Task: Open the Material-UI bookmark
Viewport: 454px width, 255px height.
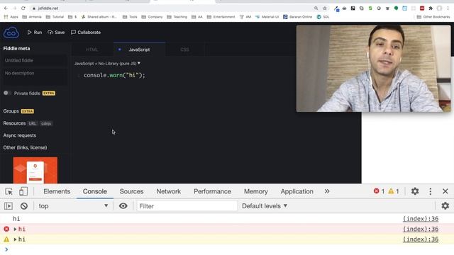Action: point(267,17)
